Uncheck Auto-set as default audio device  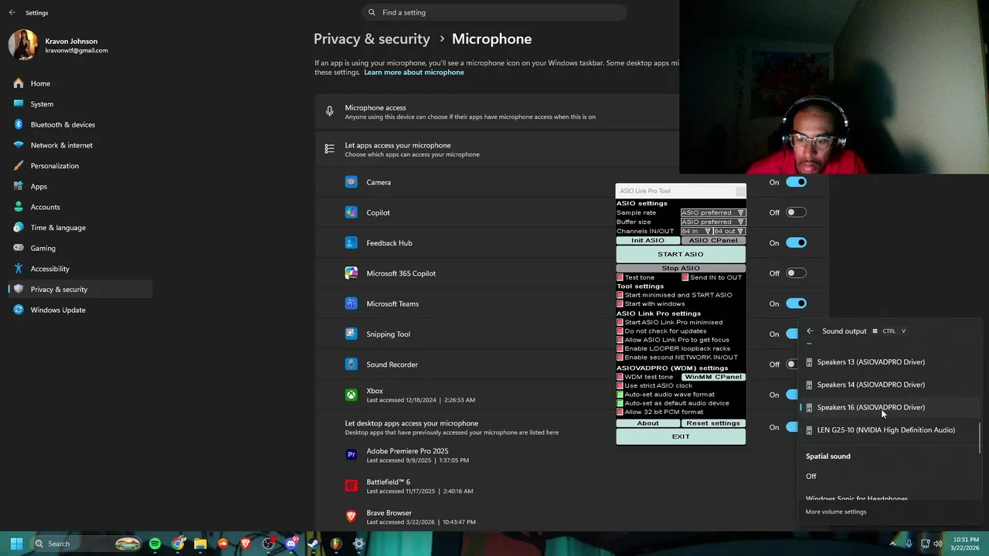[x=620, y=403]
